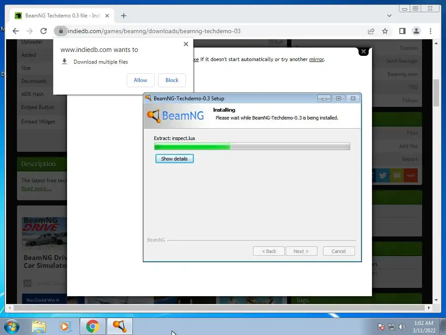Open Windows Explorer from the taskbar

pos(39,326)
